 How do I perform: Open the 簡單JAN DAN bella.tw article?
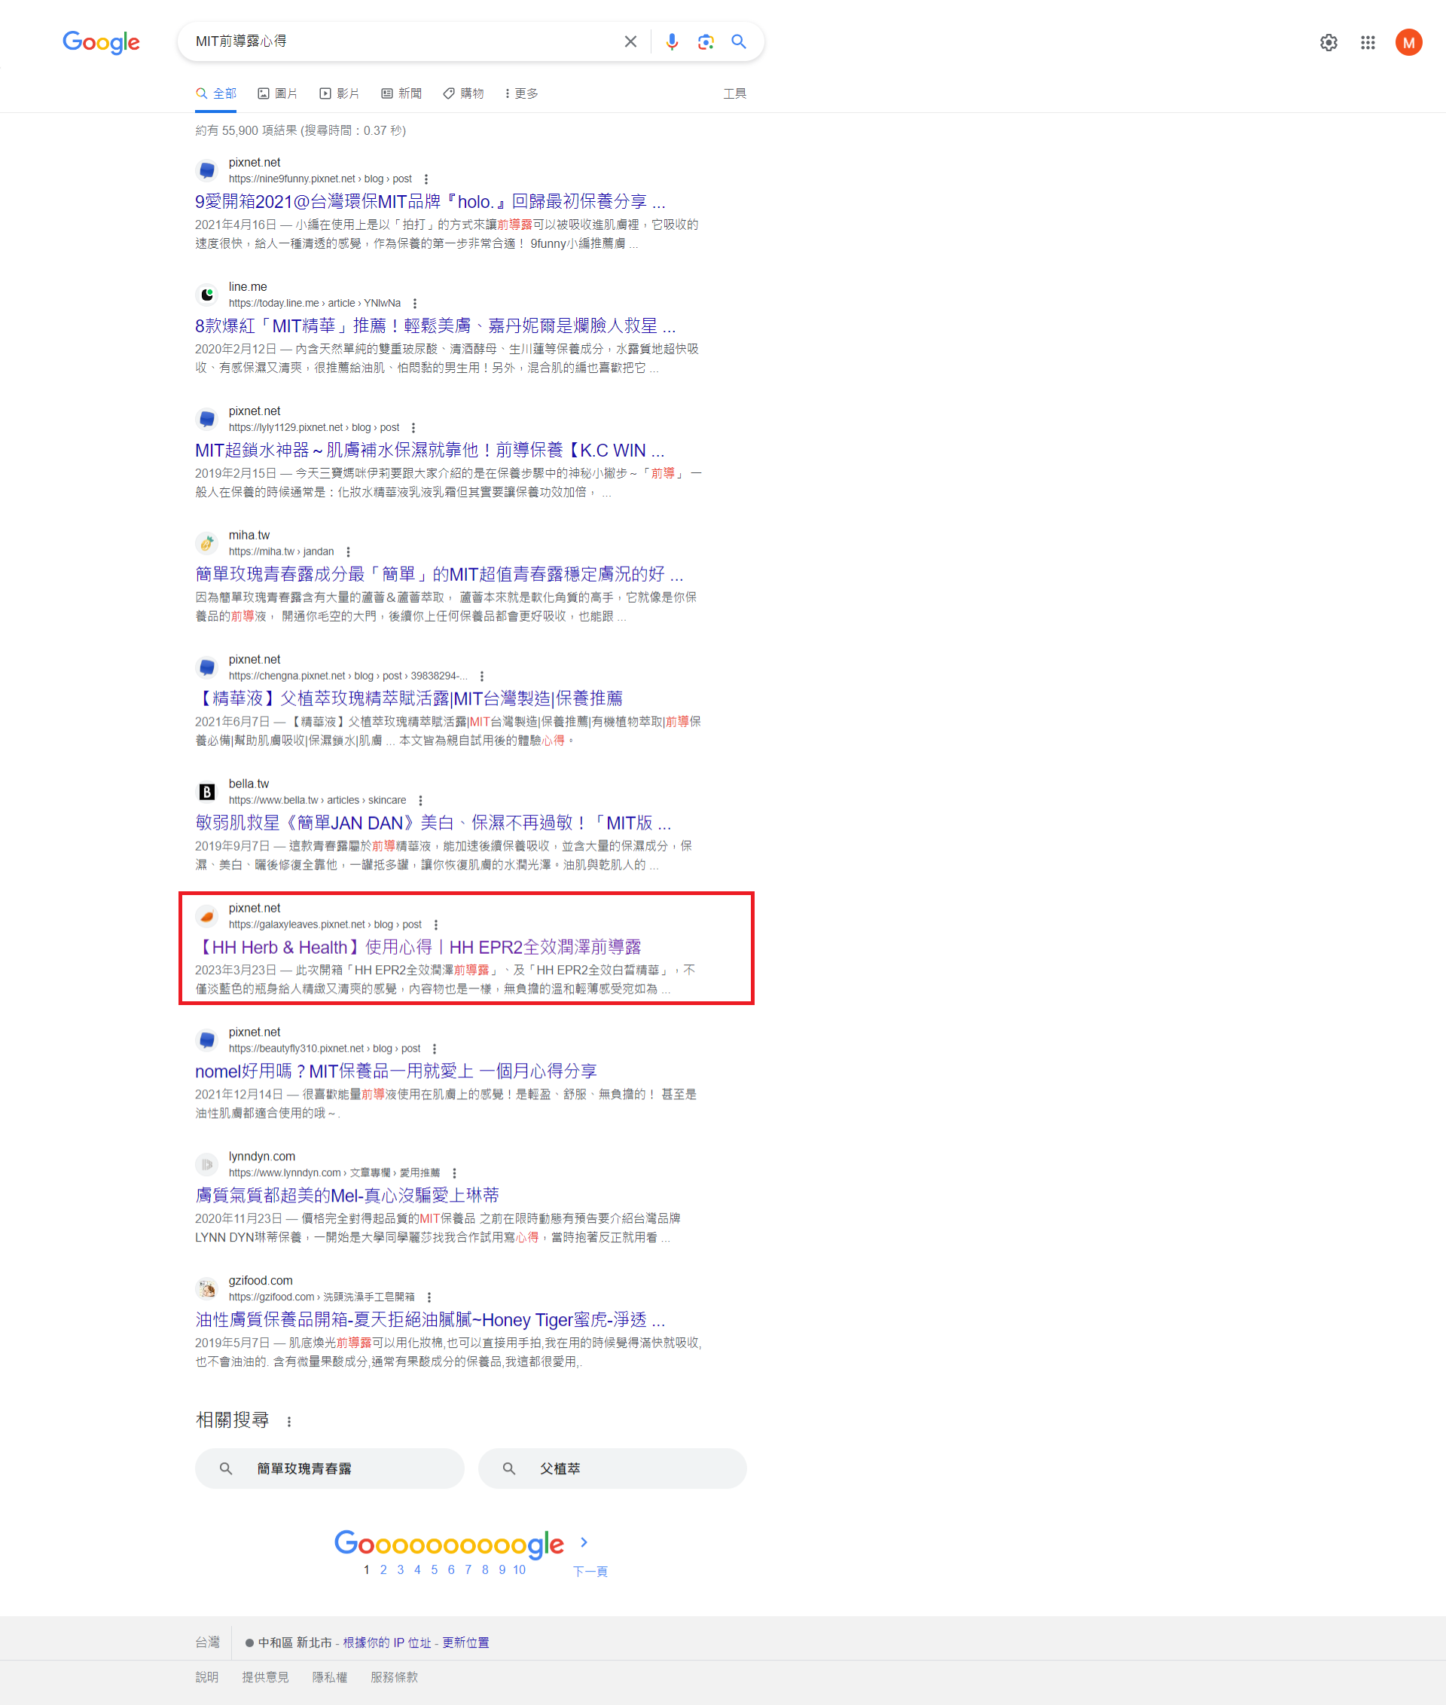(x=433, y=823)
